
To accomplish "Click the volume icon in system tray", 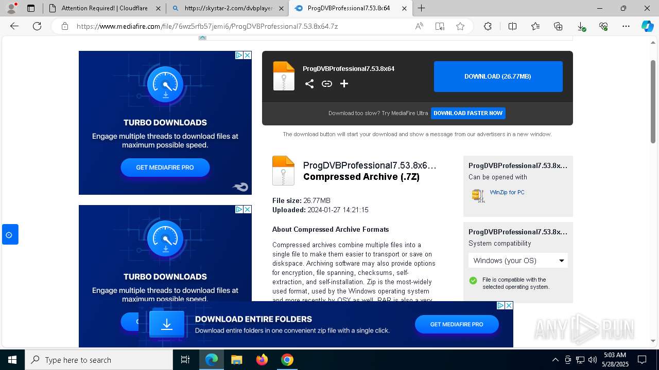I will (x=592, y=360).
